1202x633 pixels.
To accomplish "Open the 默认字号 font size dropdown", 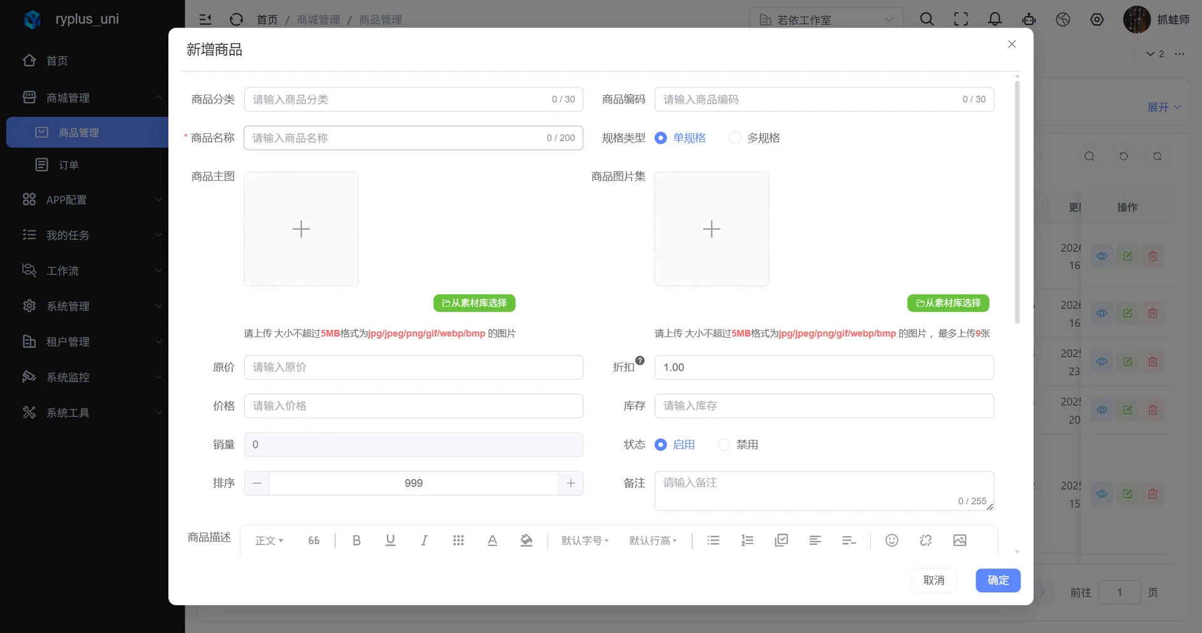I will click(x=585, y=540).
